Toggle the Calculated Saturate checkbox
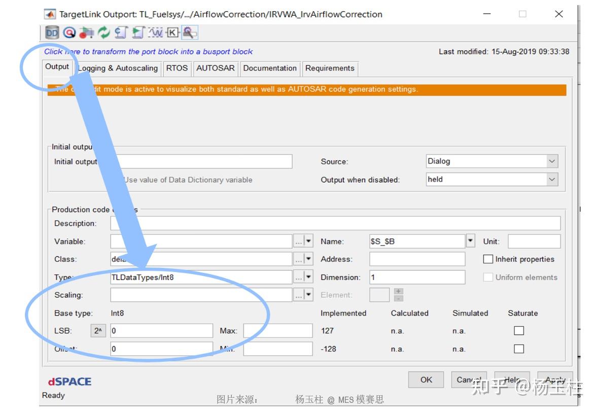 click(518, 349)
